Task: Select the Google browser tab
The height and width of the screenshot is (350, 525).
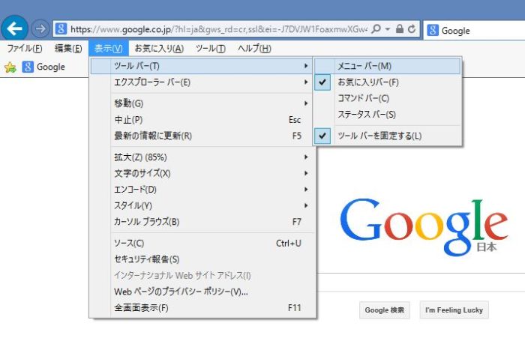Action: (472, 31)
